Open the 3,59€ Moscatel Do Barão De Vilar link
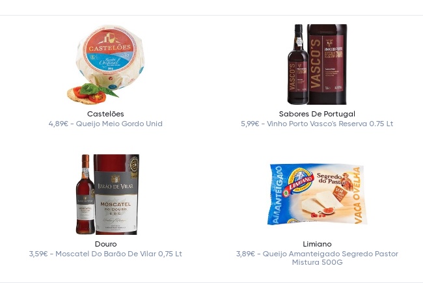 click(x=105, y=254)
